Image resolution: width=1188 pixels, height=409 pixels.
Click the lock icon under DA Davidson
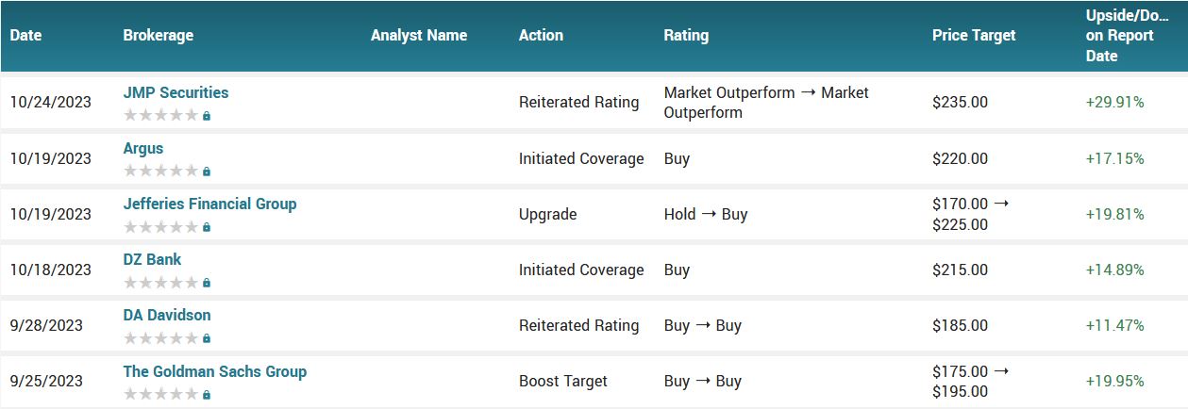pyautogui.click(x=207, y=338)
